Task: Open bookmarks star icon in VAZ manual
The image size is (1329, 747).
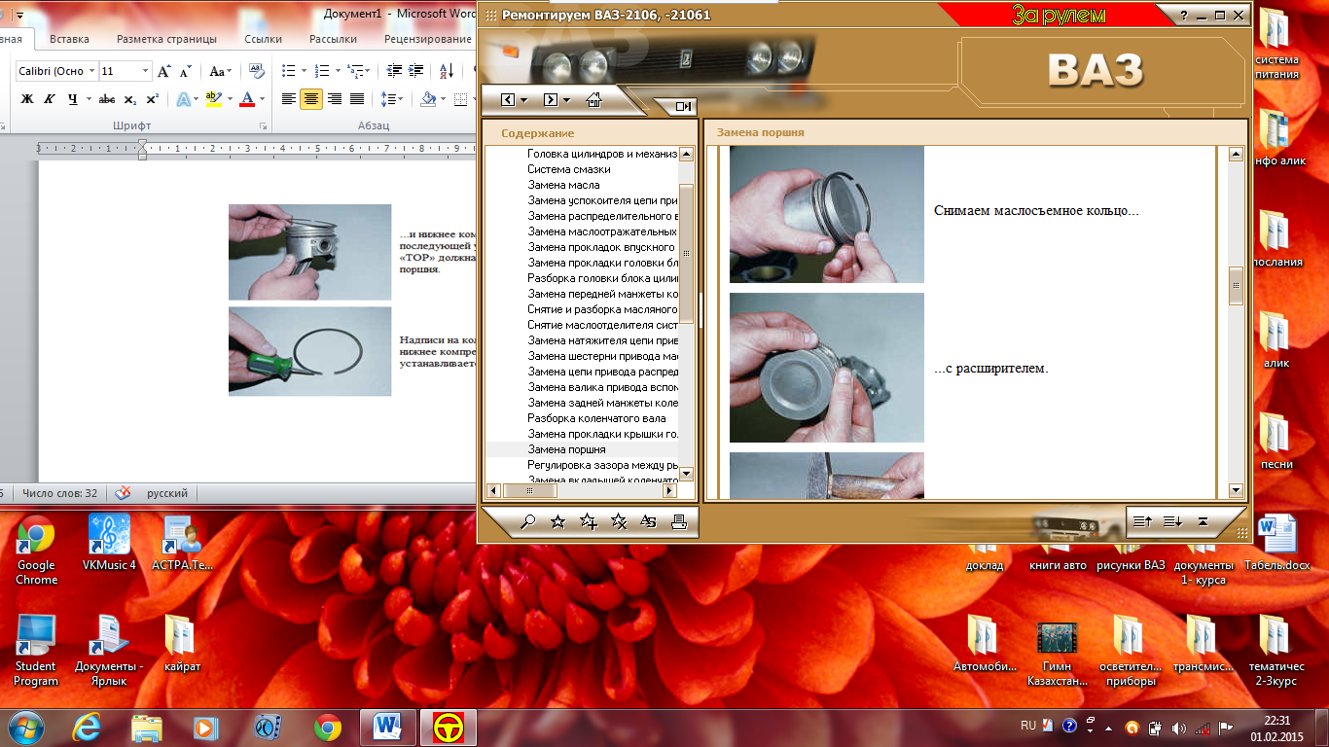Action: [x=557, y=521]
